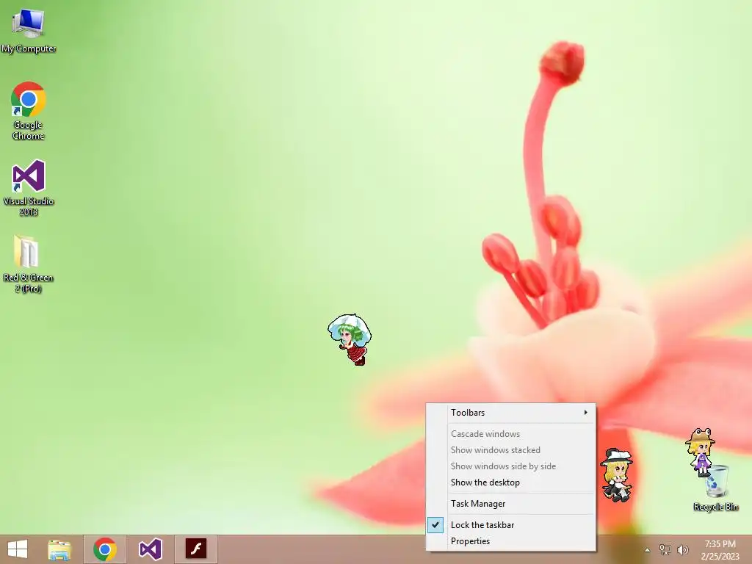Expand the Toolbars submenu
This screenshot has height=564, width=752.
click(x=511, y=413)
